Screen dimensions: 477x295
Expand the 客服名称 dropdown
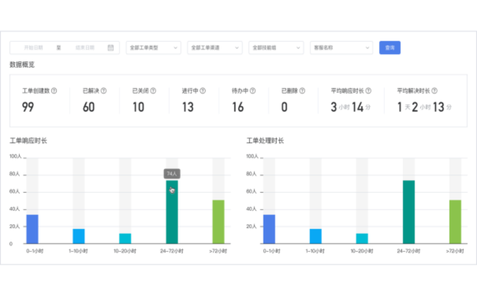341,48
